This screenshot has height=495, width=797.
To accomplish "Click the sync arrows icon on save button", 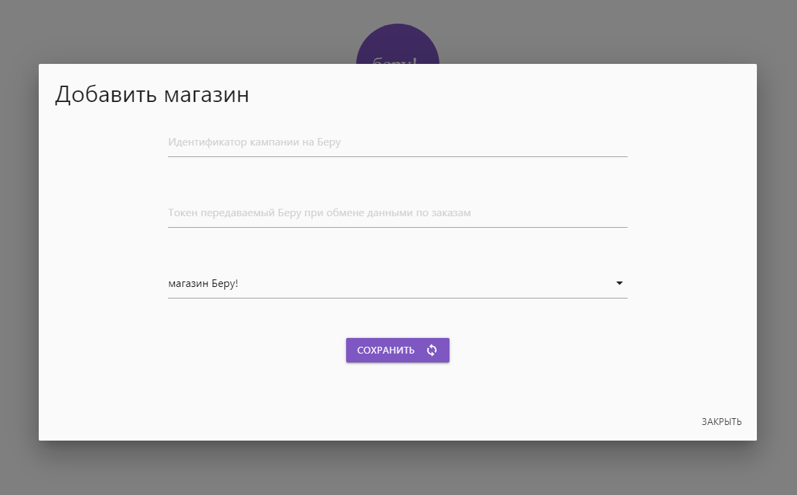I will (432, 350).
